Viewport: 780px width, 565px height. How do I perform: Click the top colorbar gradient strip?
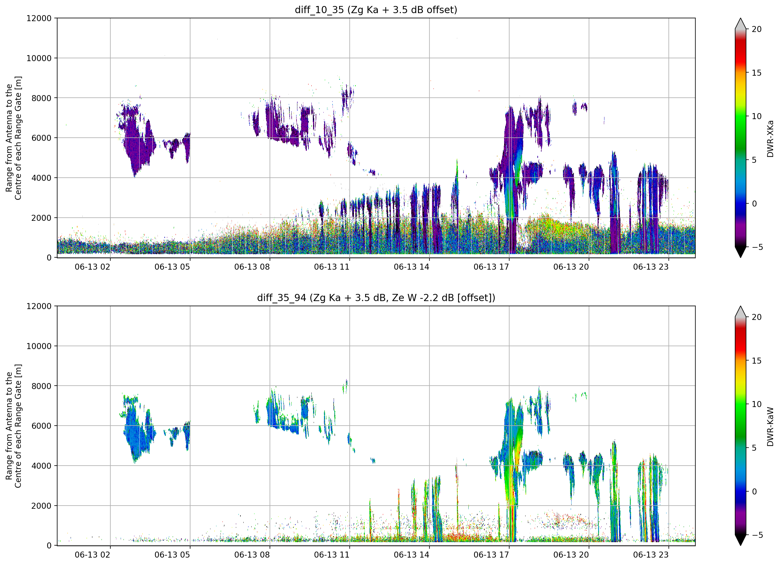tap(741, 138)
